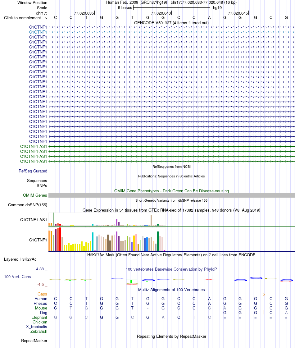The width and height of the screenshot is (295, 348).
Task: Click 'Short Genetic Variants from dbSNP release 155'
Action: tap(171, 200)
